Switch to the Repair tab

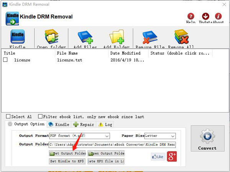click(84, 124)
